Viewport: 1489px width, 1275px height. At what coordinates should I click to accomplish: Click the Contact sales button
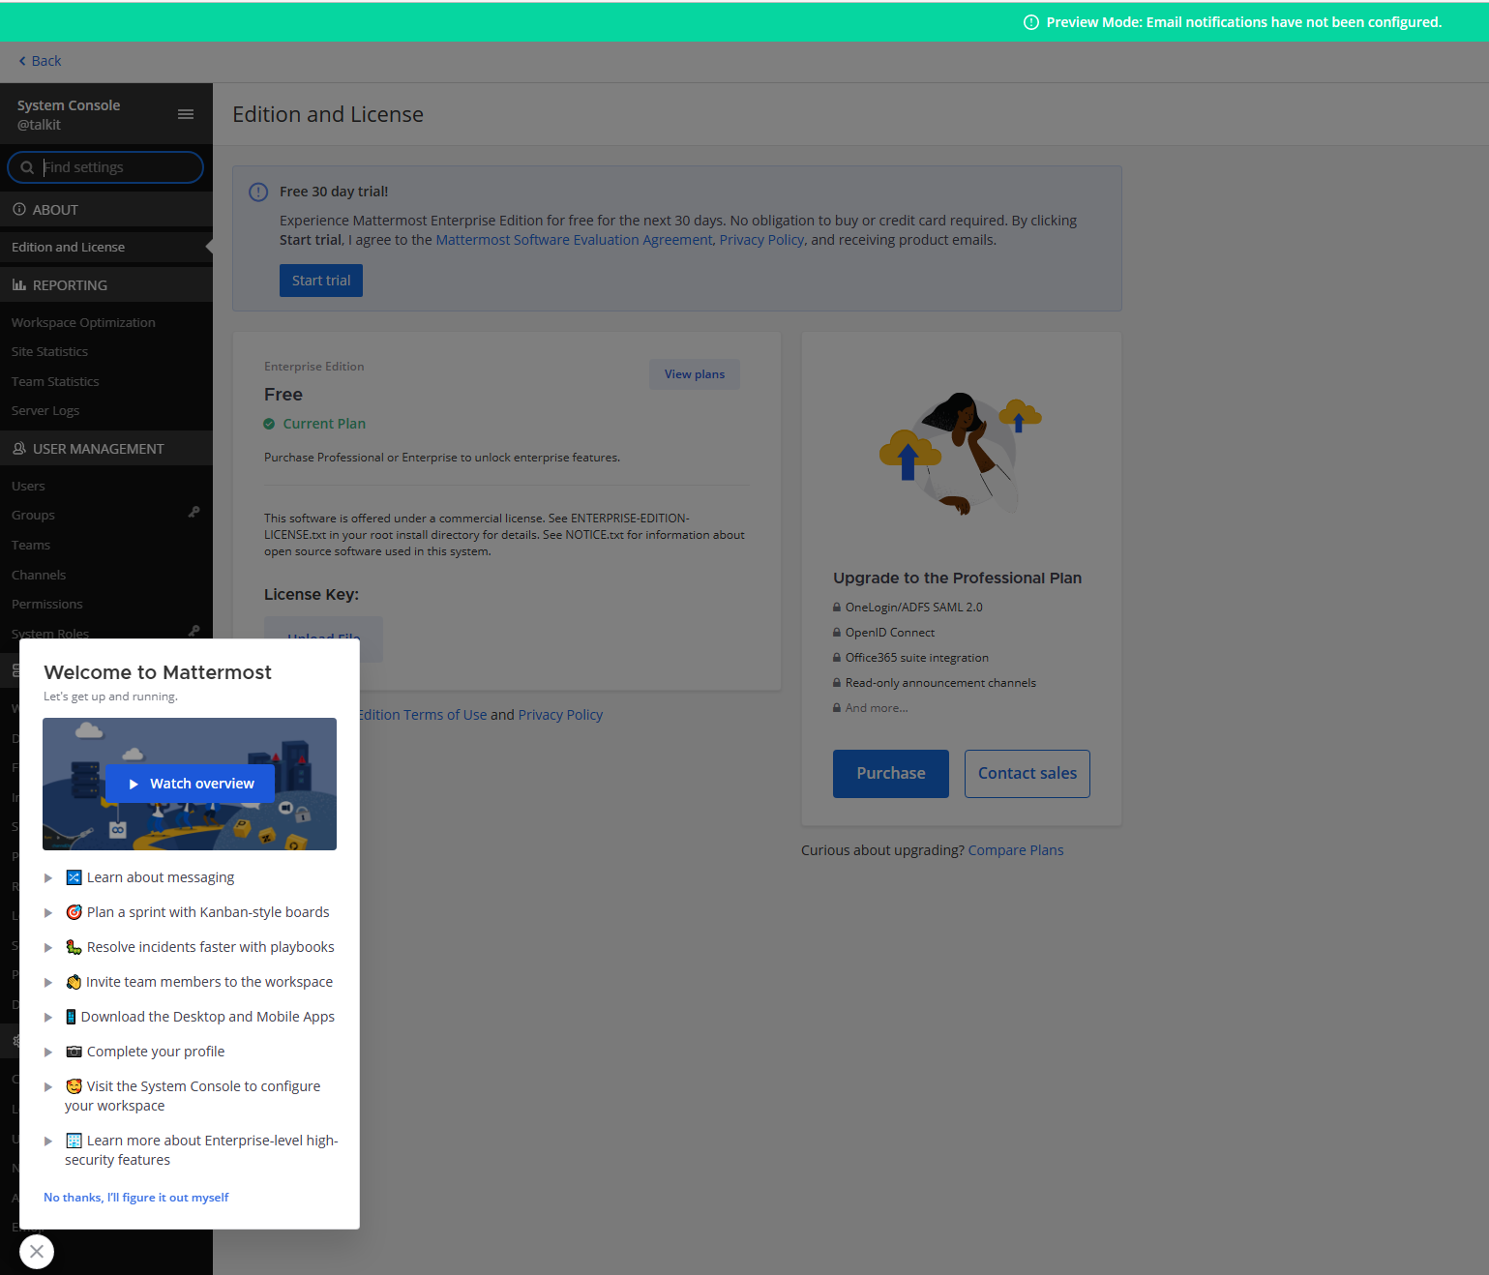1027,773
